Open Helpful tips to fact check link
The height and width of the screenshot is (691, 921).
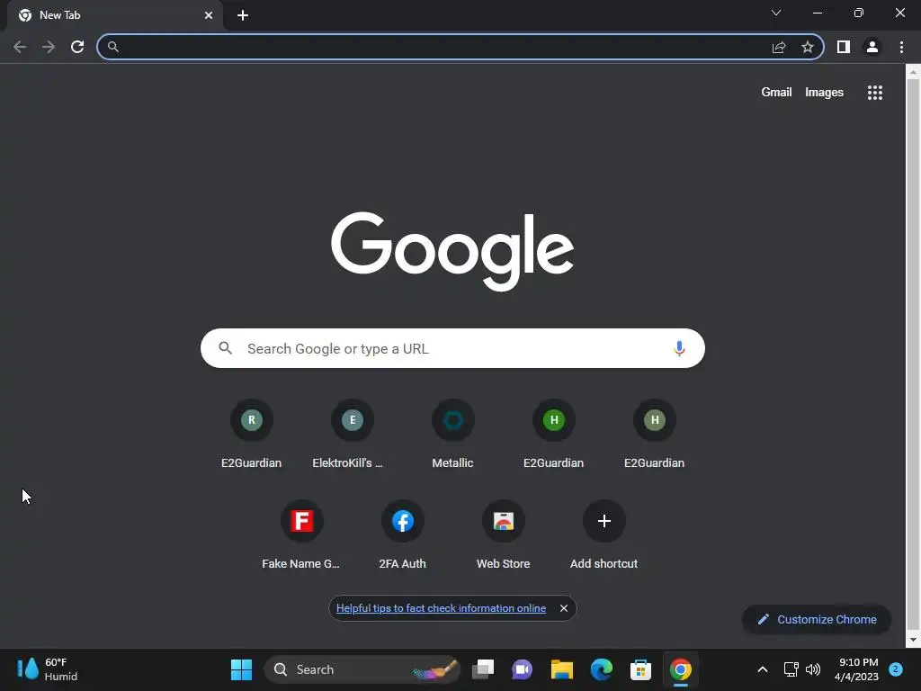(441, 608)
